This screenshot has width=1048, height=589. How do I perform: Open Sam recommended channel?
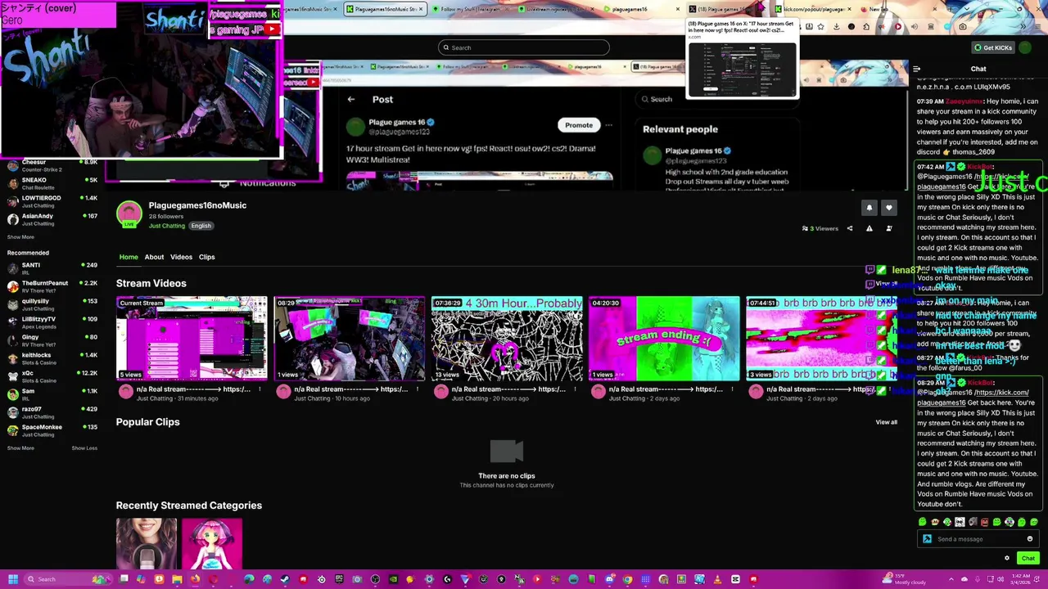coord(51,394)
